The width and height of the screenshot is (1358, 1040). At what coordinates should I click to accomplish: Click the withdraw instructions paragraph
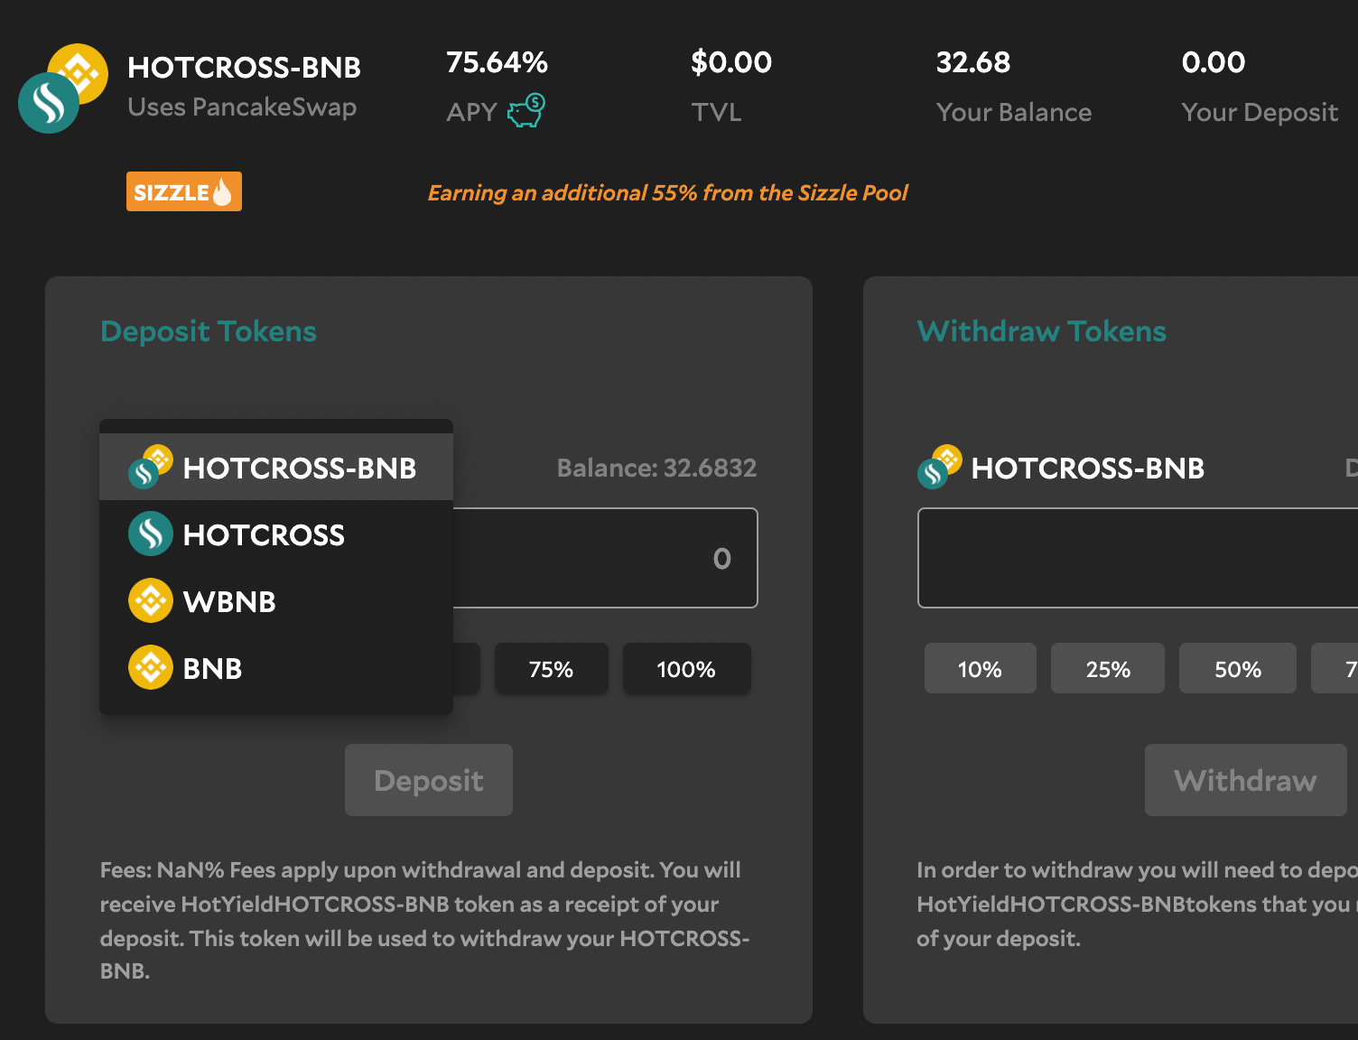click(1137, 904)
